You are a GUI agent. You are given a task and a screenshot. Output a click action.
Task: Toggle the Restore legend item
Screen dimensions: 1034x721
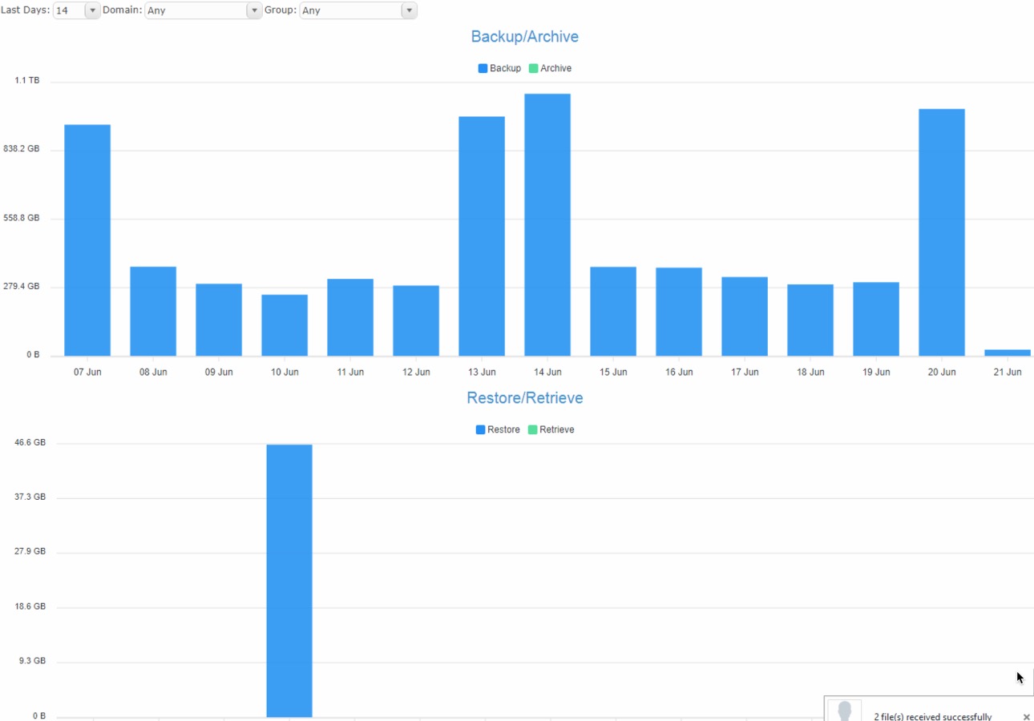tap(498, 429)
